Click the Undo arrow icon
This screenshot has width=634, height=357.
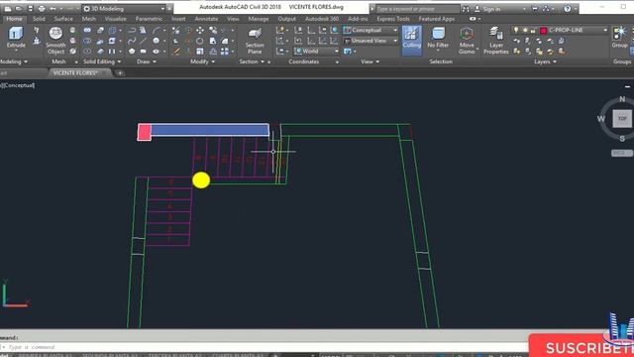coord(53,9)
